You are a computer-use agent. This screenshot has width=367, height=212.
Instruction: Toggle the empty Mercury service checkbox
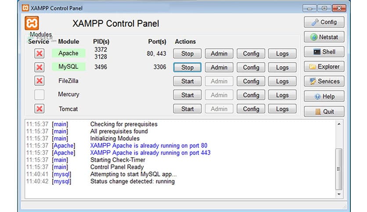(x=40, y=95)
